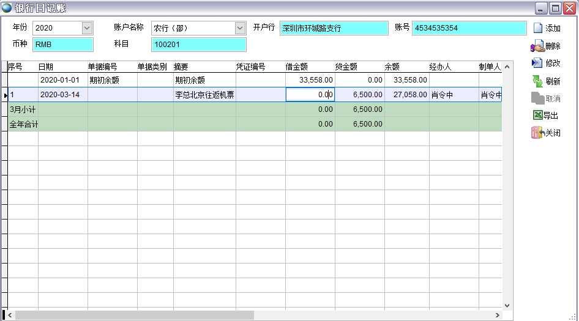Click the 账号 account number field
The width and height of the screenshot is (579, 321).
click(x=469, y=28)
